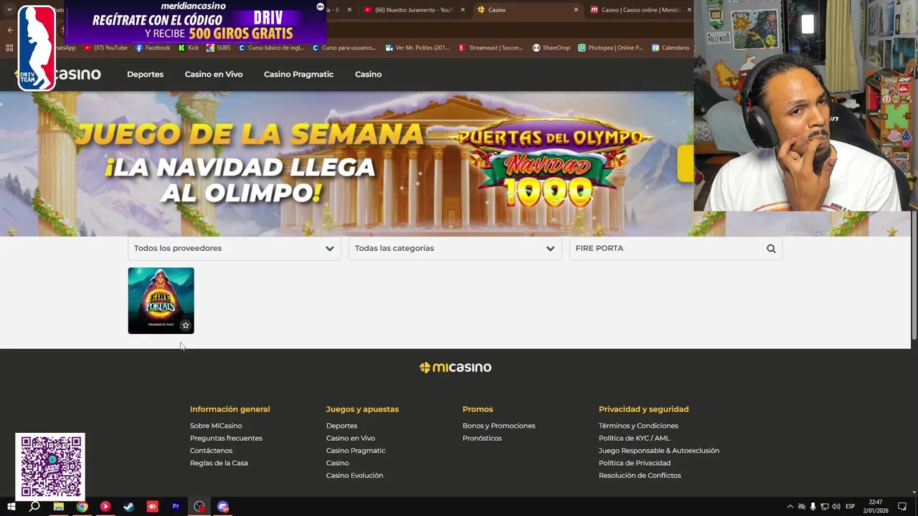Open Google Chrome from the taskbar
This screenshot has height=516, width=918.
pos(82,507)
